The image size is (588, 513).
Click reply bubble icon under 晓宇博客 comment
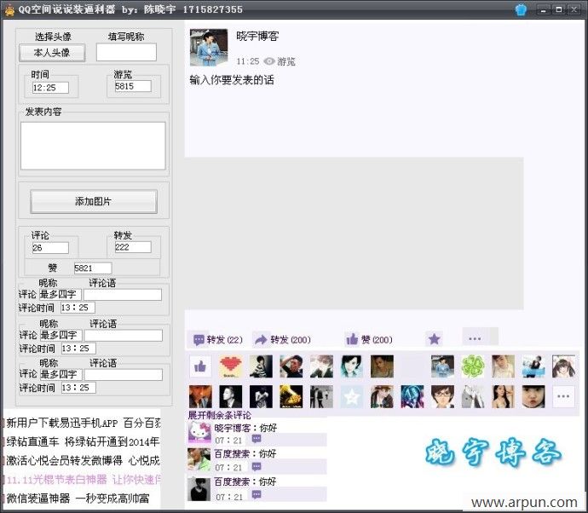(257, 439)
